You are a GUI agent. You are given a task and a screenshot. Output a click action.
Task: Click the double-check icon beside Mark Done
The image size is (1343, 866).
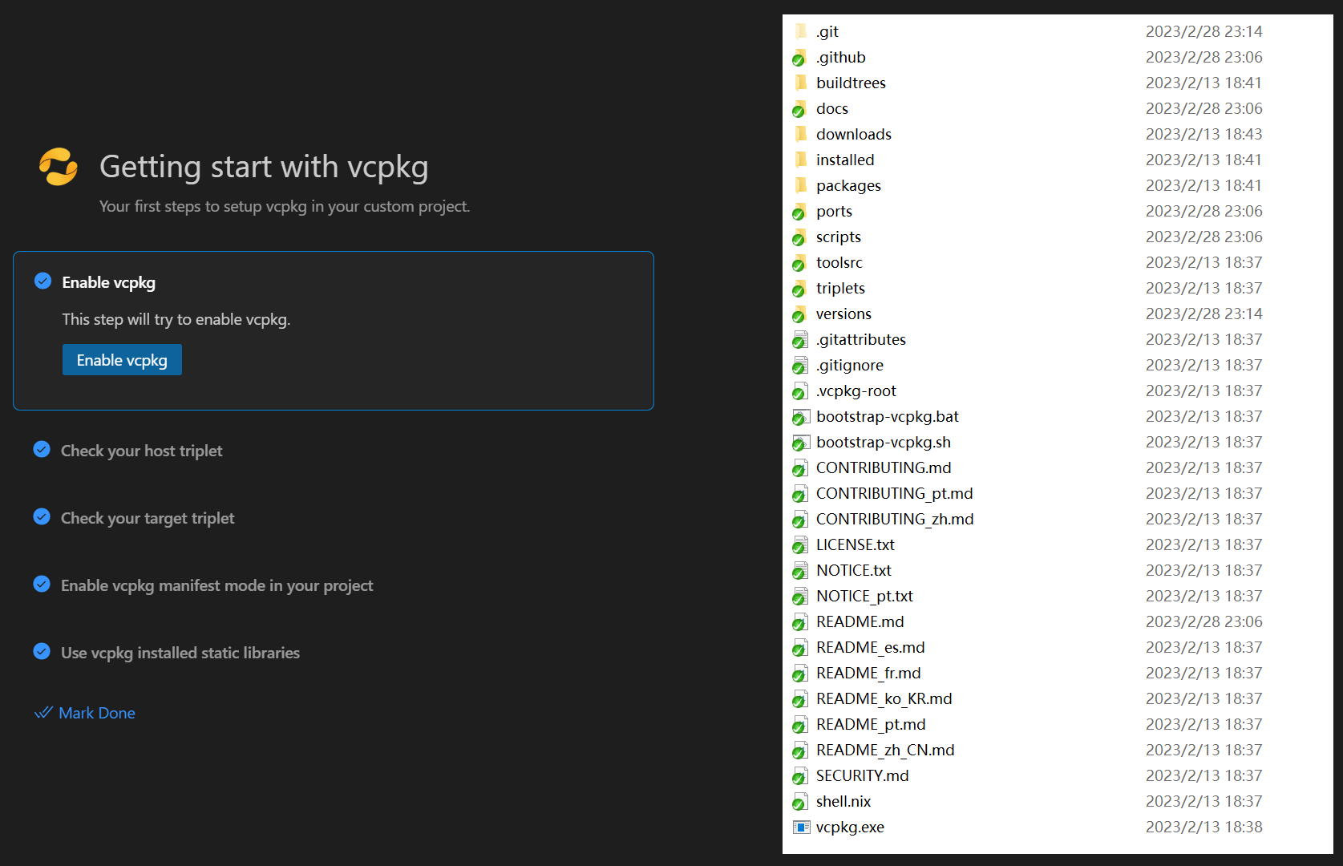click(x=43, y=713)
